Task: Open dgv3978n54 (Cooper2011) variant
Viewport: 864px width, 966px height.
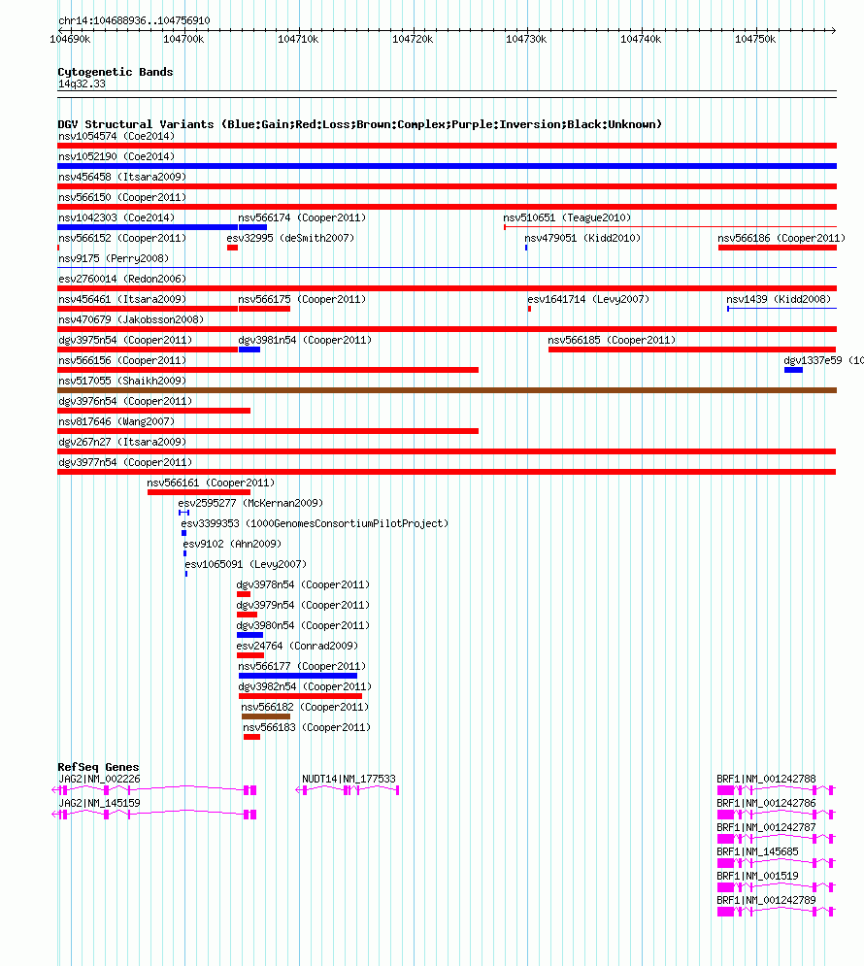Action: (x=303, y=584)
